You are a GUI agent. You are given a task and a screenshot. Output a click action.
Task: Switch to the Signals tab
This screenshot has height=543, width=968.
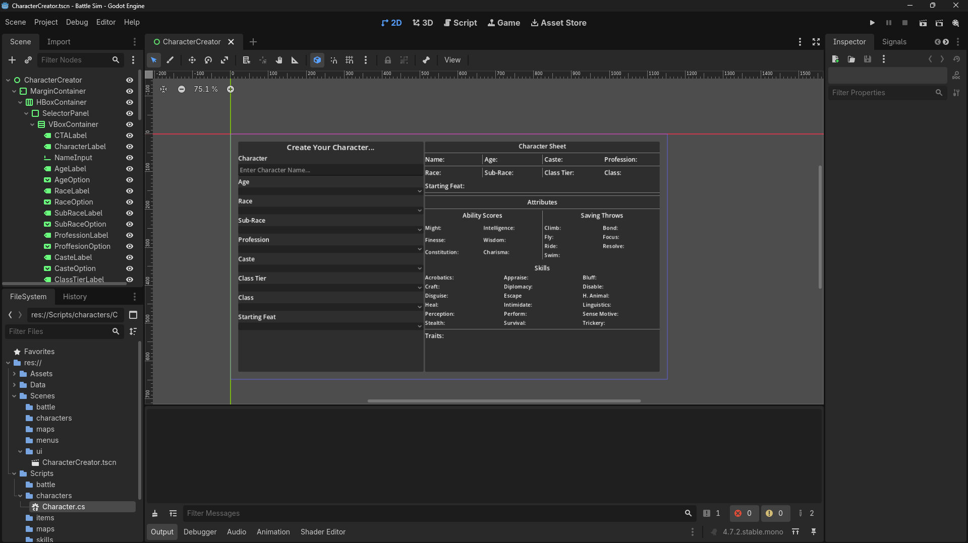point(894,42)
